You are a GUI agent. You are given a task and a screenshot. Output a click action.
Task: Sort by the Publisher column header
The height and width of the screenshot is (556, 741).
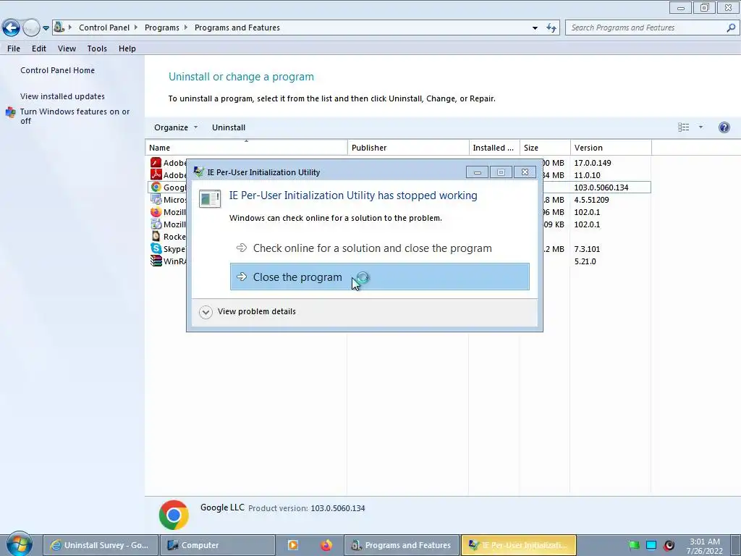pyautogui.click(x=408, y=148)
